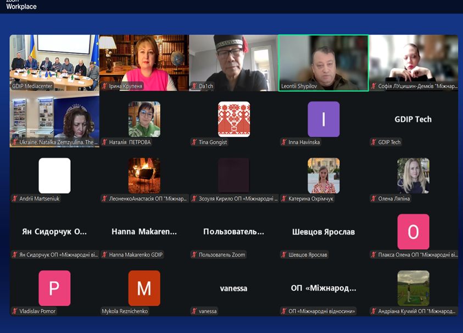This screenshot has width=463, height=333.
Task: Click muted mic icon next to Vladislav Pomor
Action: (15, 311)
